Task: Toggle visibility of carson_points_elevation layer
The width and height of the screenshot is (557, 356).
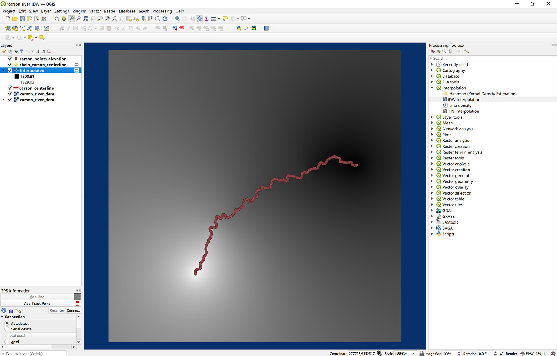Action: 10,59
